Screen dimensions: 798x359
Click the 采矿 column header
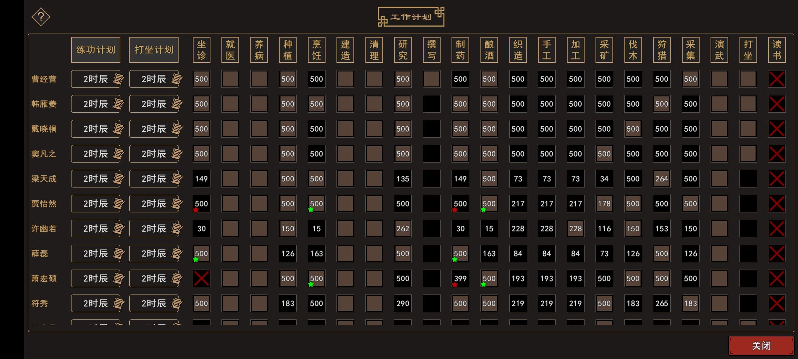pyautogui.click(x=604, y=50)
